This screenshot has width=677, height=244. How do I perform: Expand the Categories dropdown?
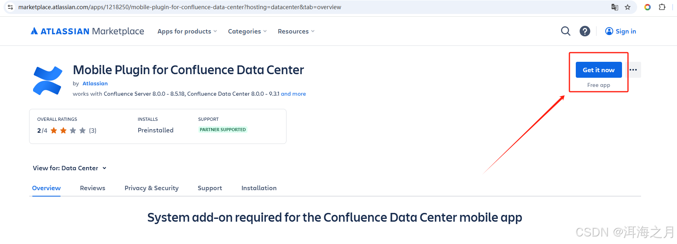(247, 31)
